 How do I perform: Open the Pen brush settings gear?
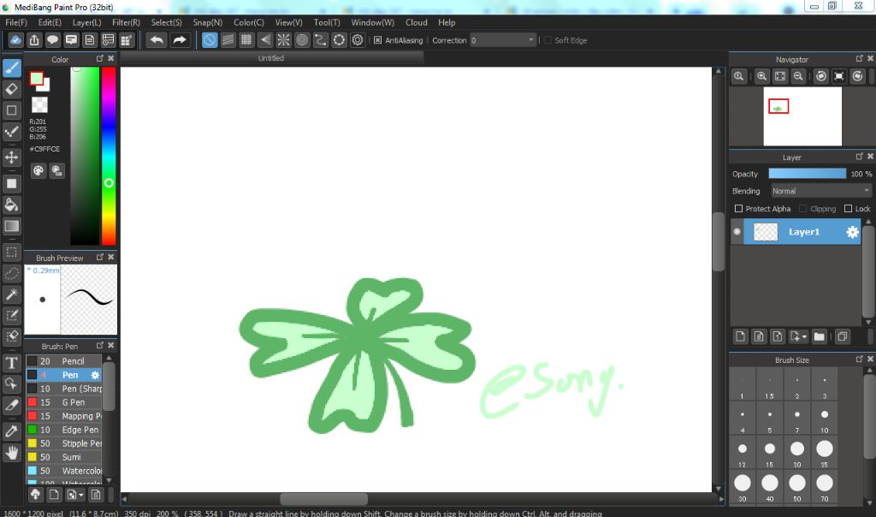pos(95,375)
